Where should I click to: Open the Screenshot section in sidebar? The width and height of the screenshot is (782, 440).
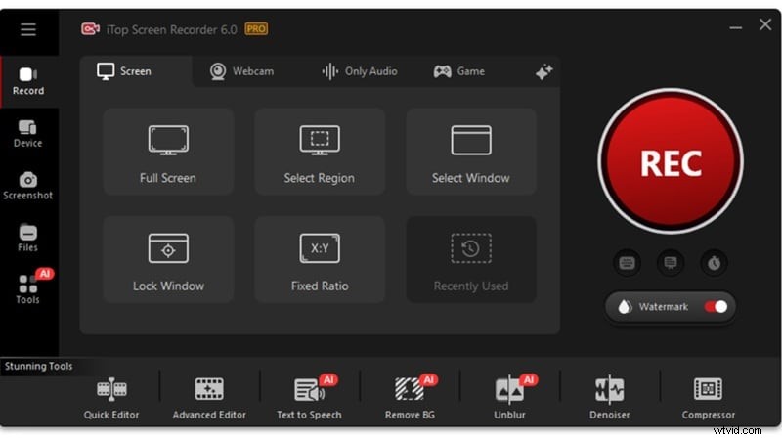coord(28,186)
